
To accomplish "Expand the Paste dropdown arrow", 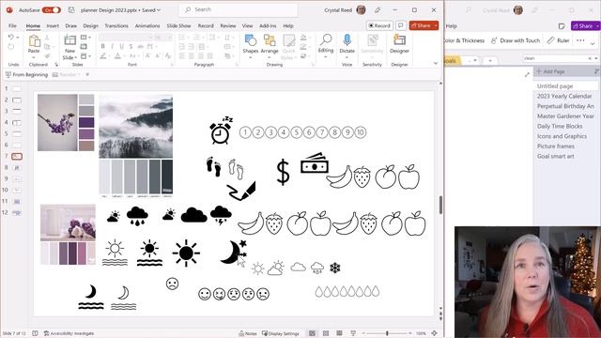I will click(34, 57).
